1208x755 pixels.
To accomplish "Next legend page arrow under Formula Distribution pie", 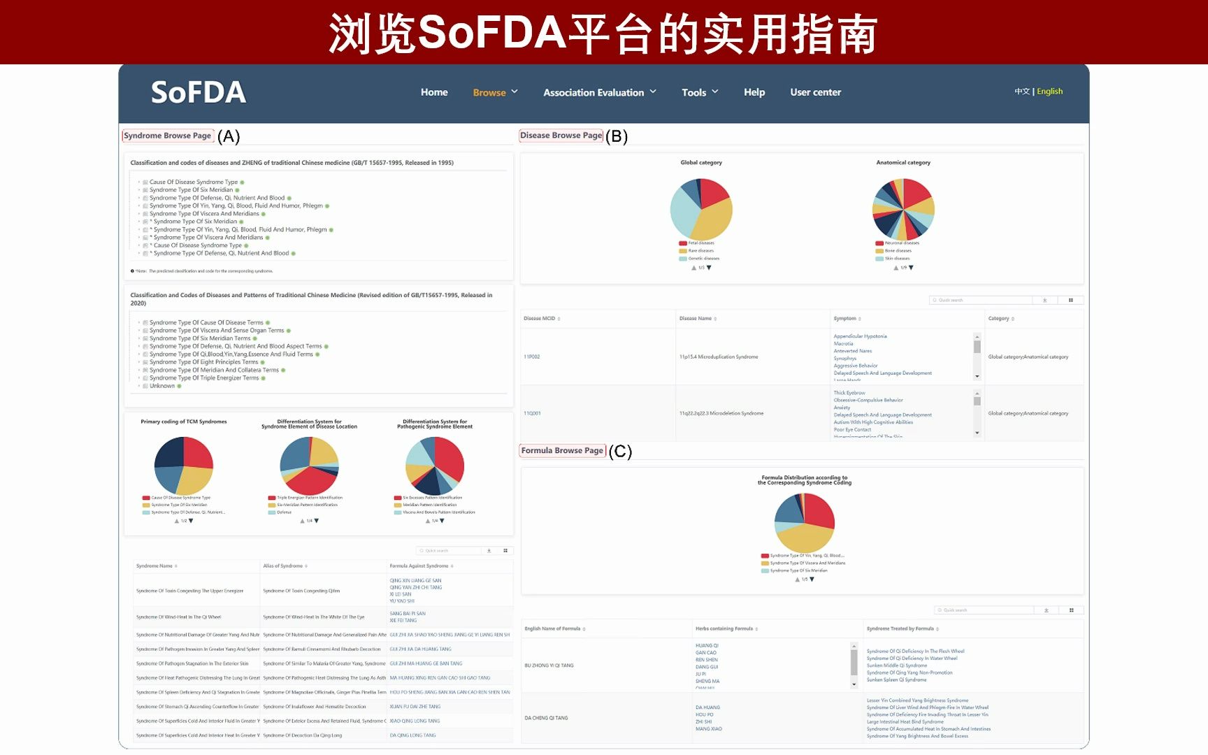I will pos(812,580).
